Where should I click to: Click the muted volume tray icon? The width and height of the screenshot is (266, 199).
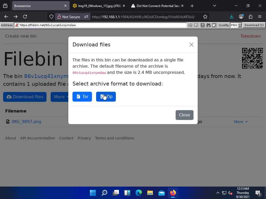(x=230, y=193)
